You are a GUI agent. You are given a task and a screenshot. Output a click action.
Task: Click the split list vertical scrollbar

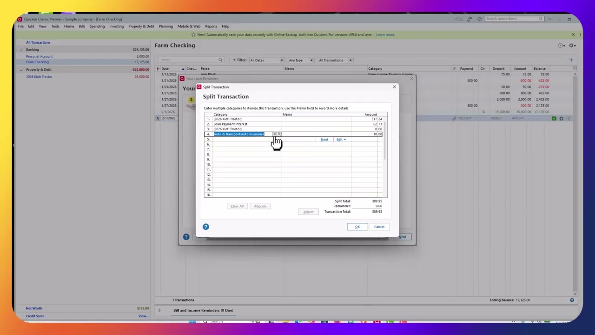pos(385,140)
